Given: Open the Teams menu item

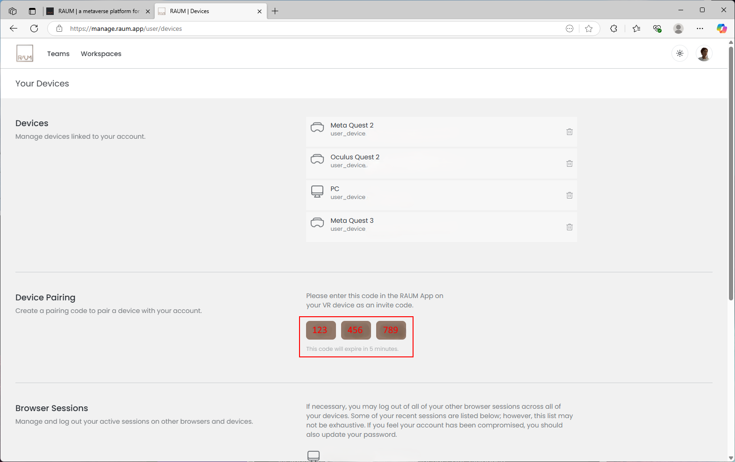Looking at the screenshot, I should (x=58, y=54).
